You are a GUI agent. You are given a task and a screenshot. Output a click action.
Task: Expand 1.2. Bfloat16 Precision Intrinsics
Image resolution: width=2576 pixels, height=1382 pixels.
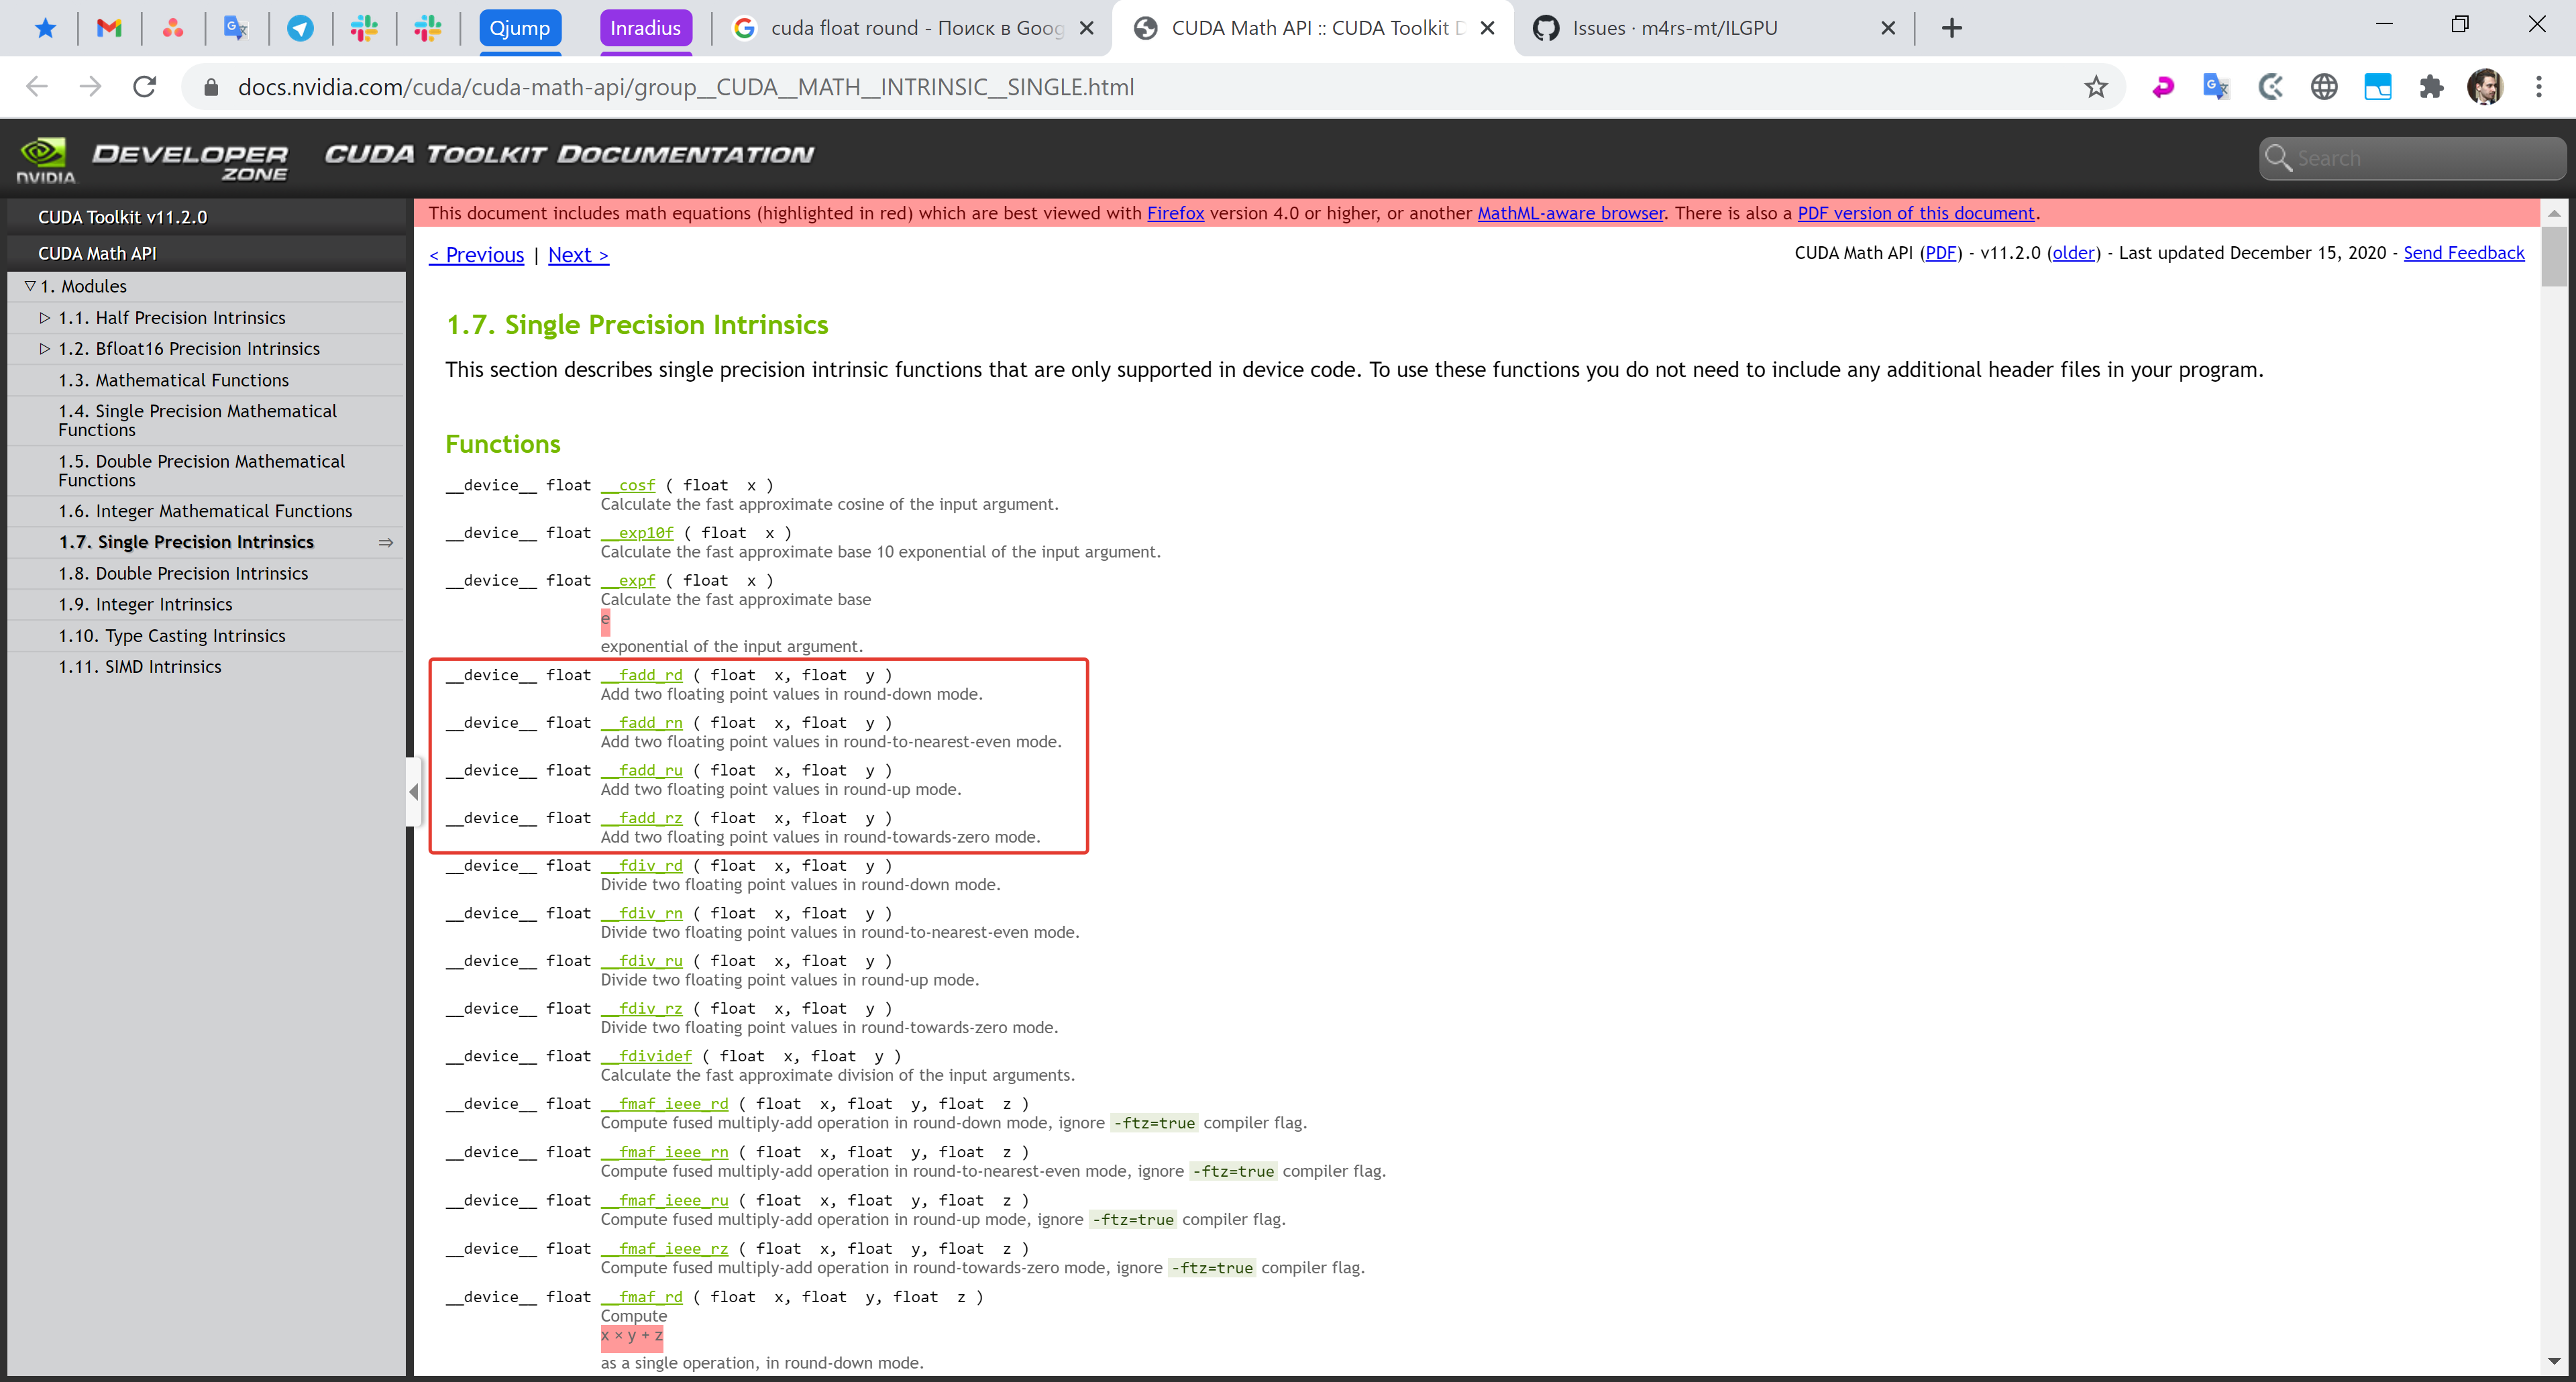44,349
